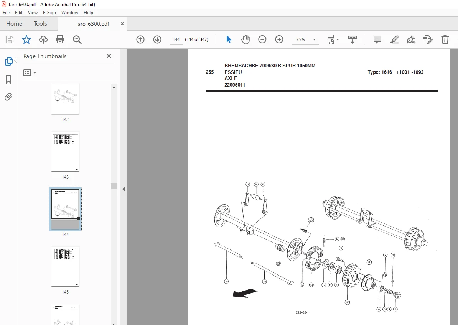Choose the Selection arrow tool
This screenshot has height=325, width=458.
pos(229,39)
